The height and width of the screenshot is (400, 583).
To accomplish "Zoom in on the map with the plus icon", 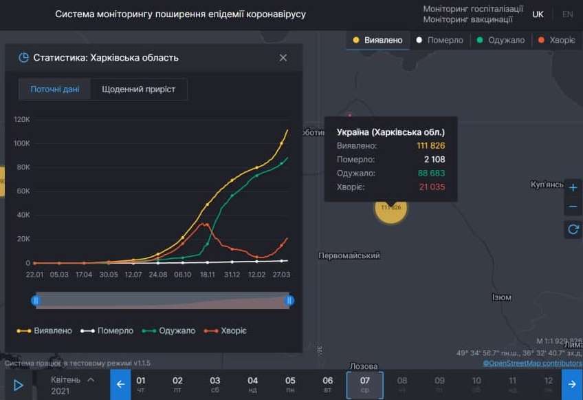I will click(x=573, y=187).
